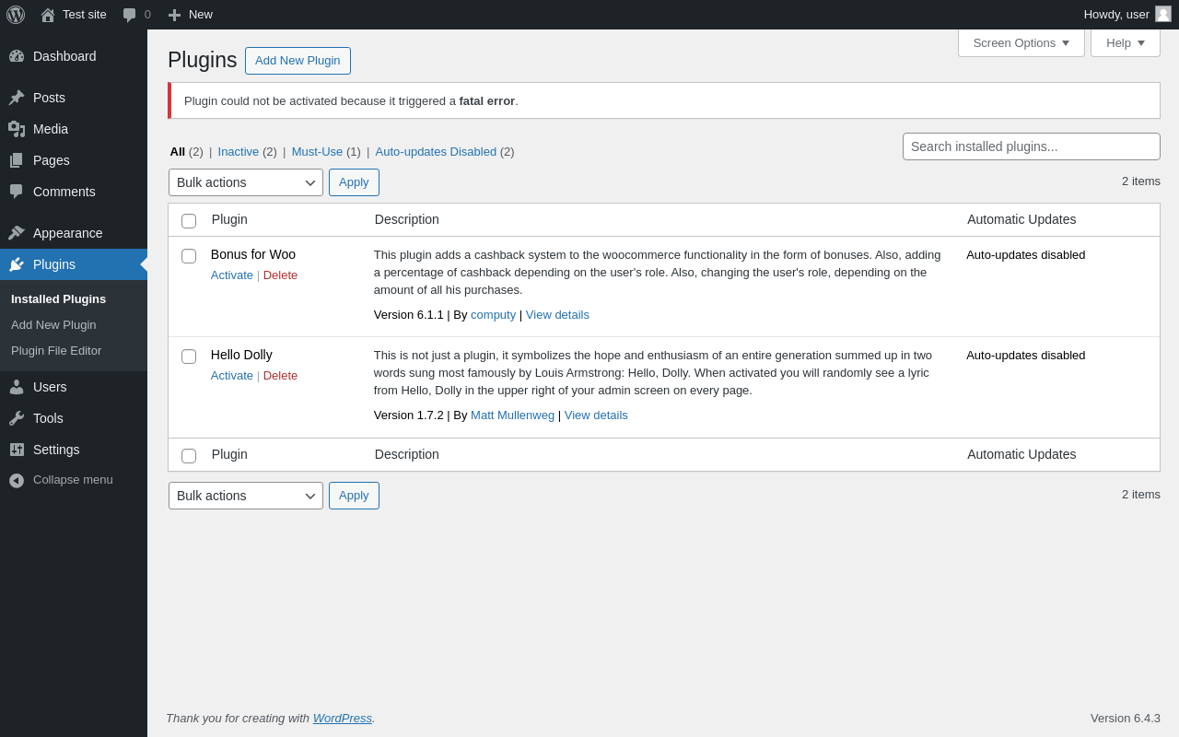Click the plus New icon in admin bar

(x=174, y=15)
